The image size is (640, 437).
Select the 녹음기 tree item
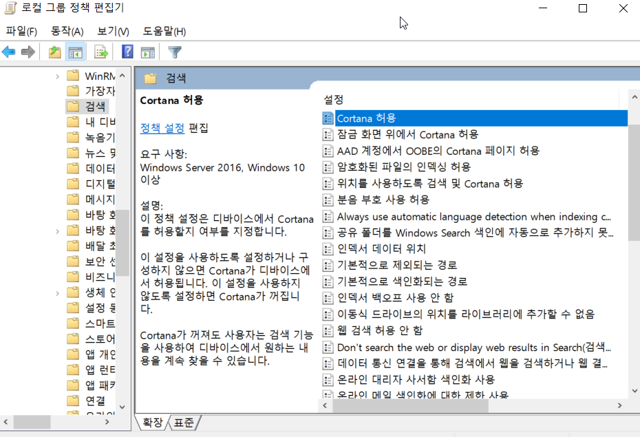pos(100,138)
